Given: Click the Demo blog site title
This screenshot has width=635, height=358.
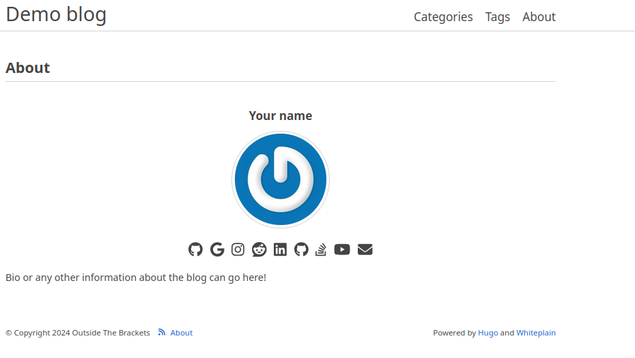Looking at the screenshot, I should tap(56, 14).
